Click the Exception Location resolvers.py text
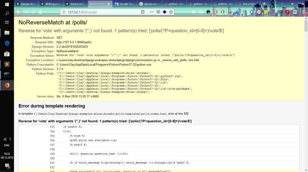308x172 pixels. pos(128,60)
